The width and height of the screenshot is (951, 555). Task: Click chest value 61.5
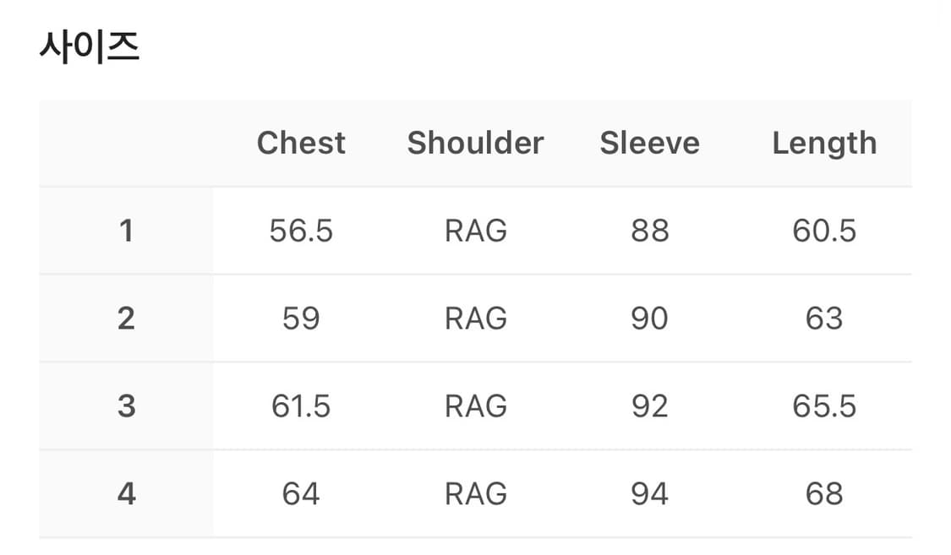pyautogui.click(x=301, y=406)
